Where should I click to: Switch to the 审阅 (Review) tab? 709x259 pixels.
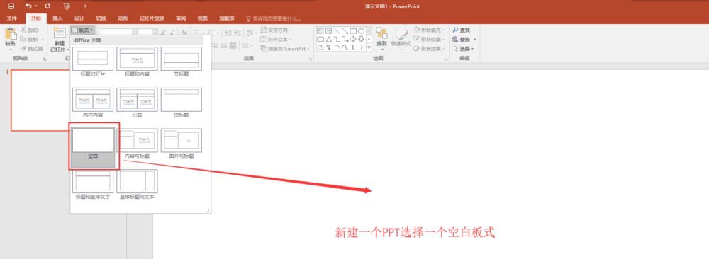click(181, 18)
